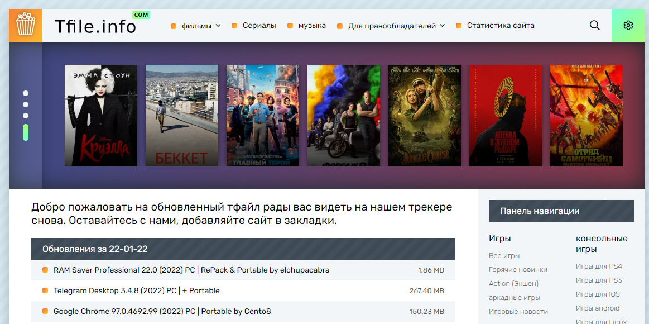The image size is (649, 324).
Task: Open the Форсаж 9 movie poster
Action: click(344, 116)
